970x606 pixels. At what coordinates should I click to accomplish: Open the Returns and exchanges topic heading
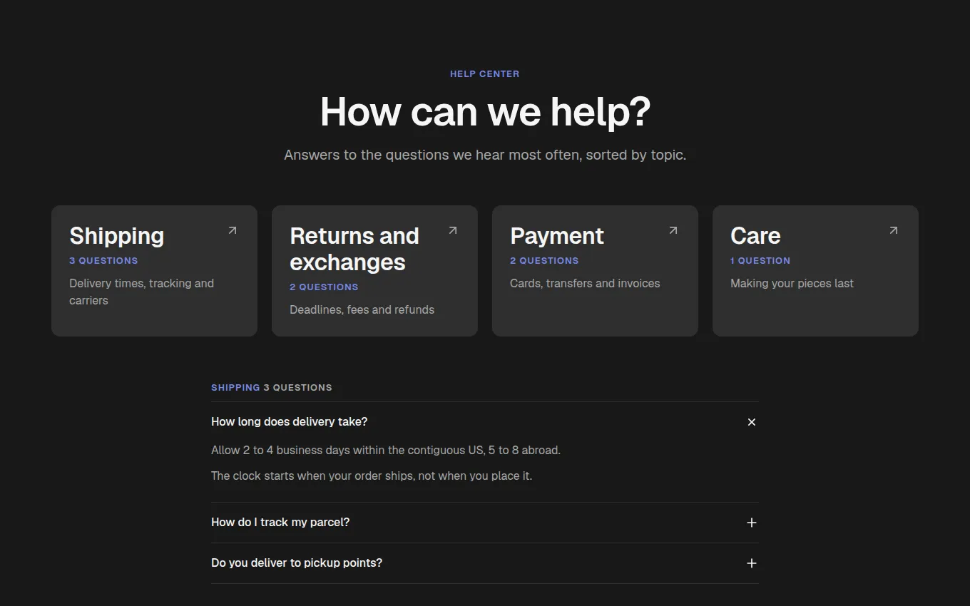pos(354,249)
